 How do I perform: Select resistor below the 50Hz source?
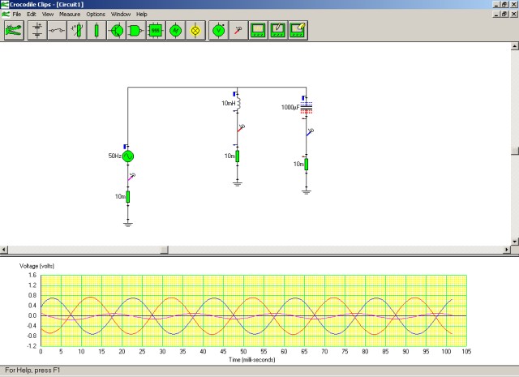tap(128, 197)
